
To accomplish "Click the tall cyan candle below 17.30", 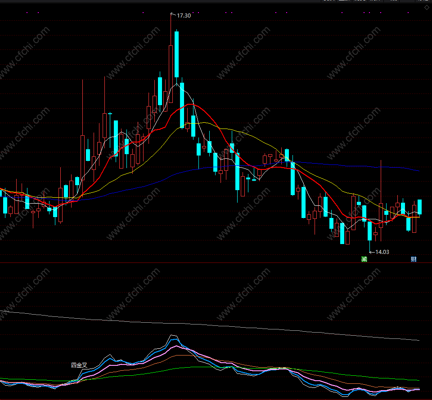I will [x=176, y=54].
